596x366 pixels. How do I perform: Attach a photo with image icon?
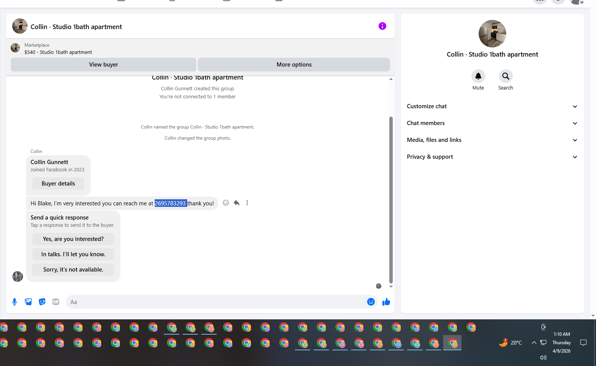(28, 302)
